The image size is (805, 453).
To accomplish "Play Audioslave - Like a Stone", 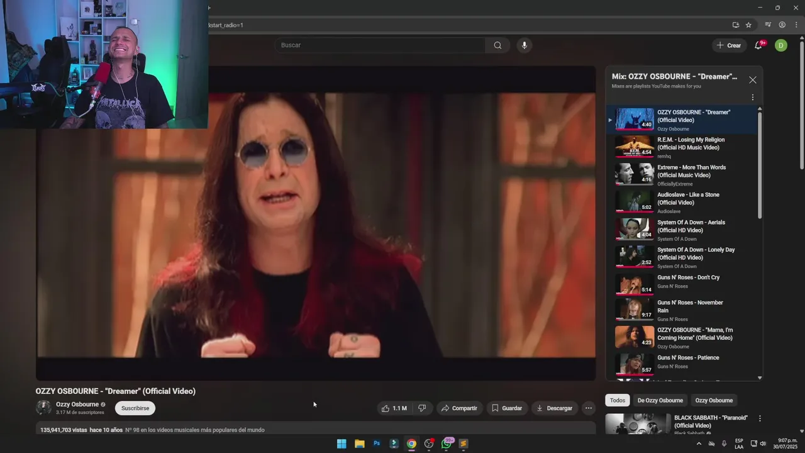I will click(682, 202).
